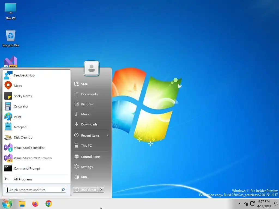Image resolution: width=279 pixels, height=209 pixels.
Task: Launch Calculator from the Start menu
Action: [36, 106]
